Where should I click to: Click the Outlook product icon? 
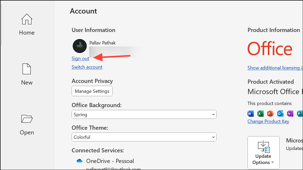click(280, 114)
